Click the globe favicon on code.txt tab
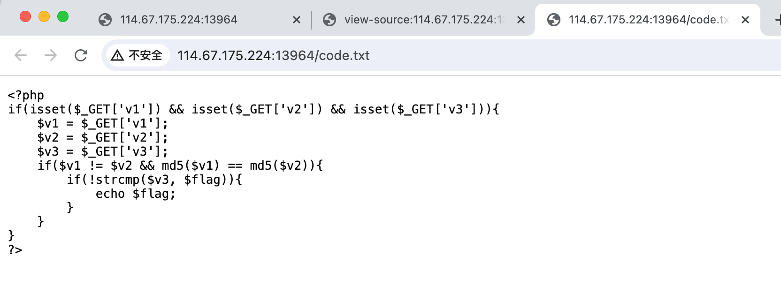This screenshot has width=781, height=286. pyautogui.click(x=554, y=20)
